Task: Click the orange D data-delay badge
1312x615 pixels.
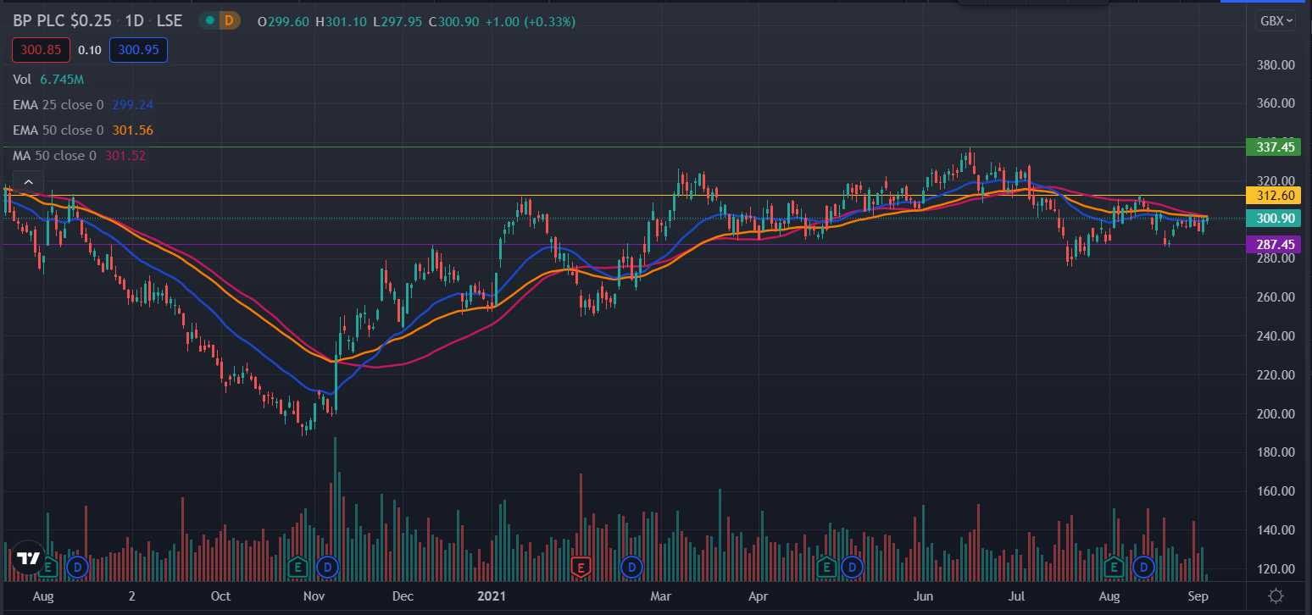Action: (x=229, y=20)
